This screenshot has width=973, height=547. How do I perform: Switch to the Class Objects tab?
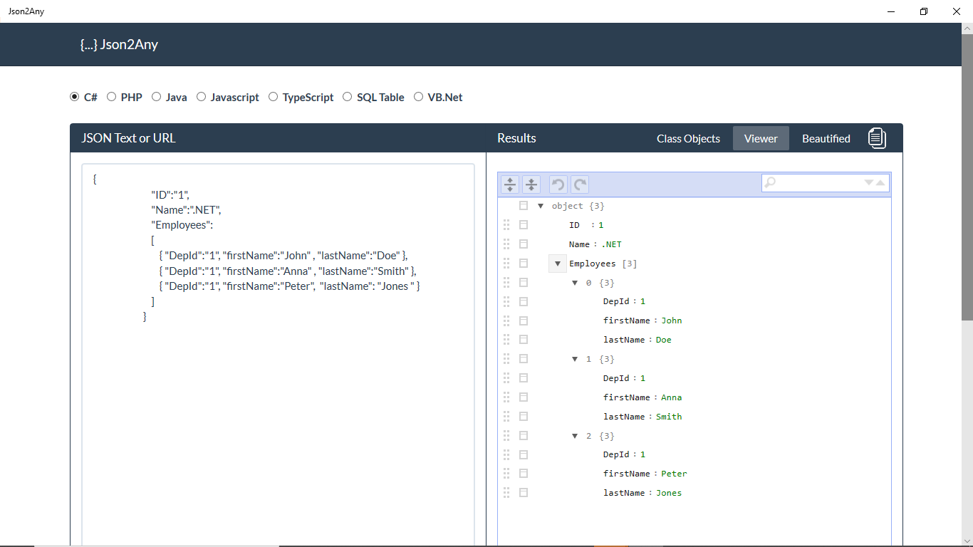point(688,138)
